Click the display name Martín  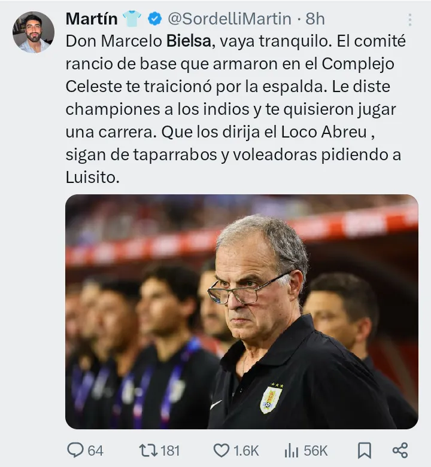pyautogui.click(x=92, y=19)
